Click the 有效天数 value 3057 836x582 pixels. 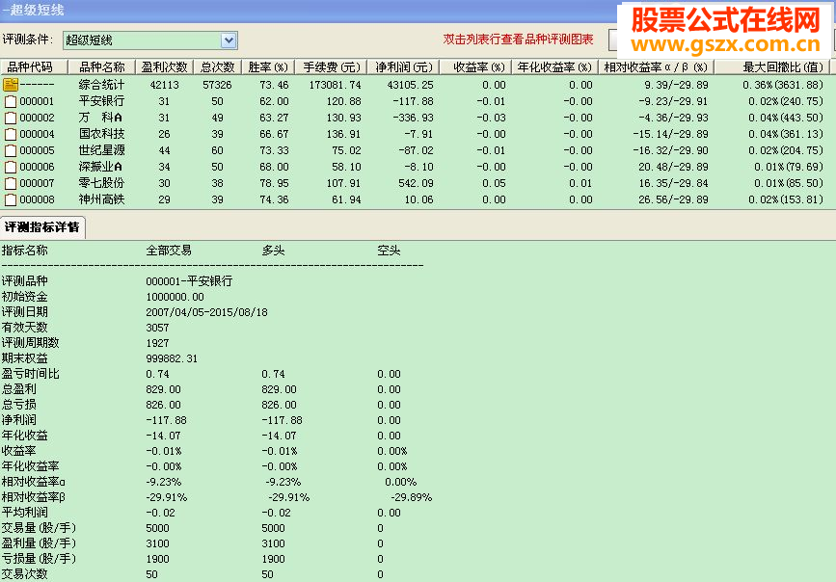(x=157, y=329)
